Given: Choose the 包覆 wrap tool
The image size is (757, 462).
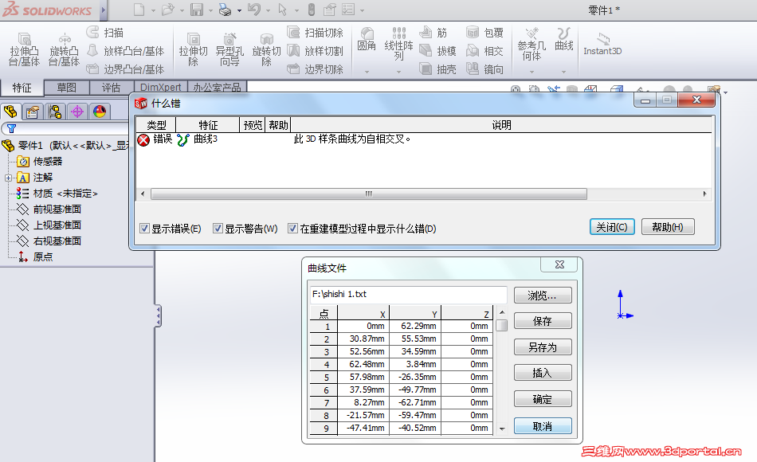Looking at the screenshot, I should point(484,33).
